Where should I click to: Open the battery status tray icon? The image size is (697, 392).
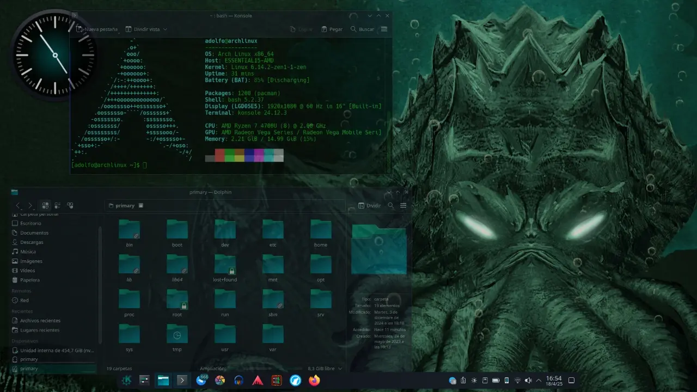tap(496, 381)
